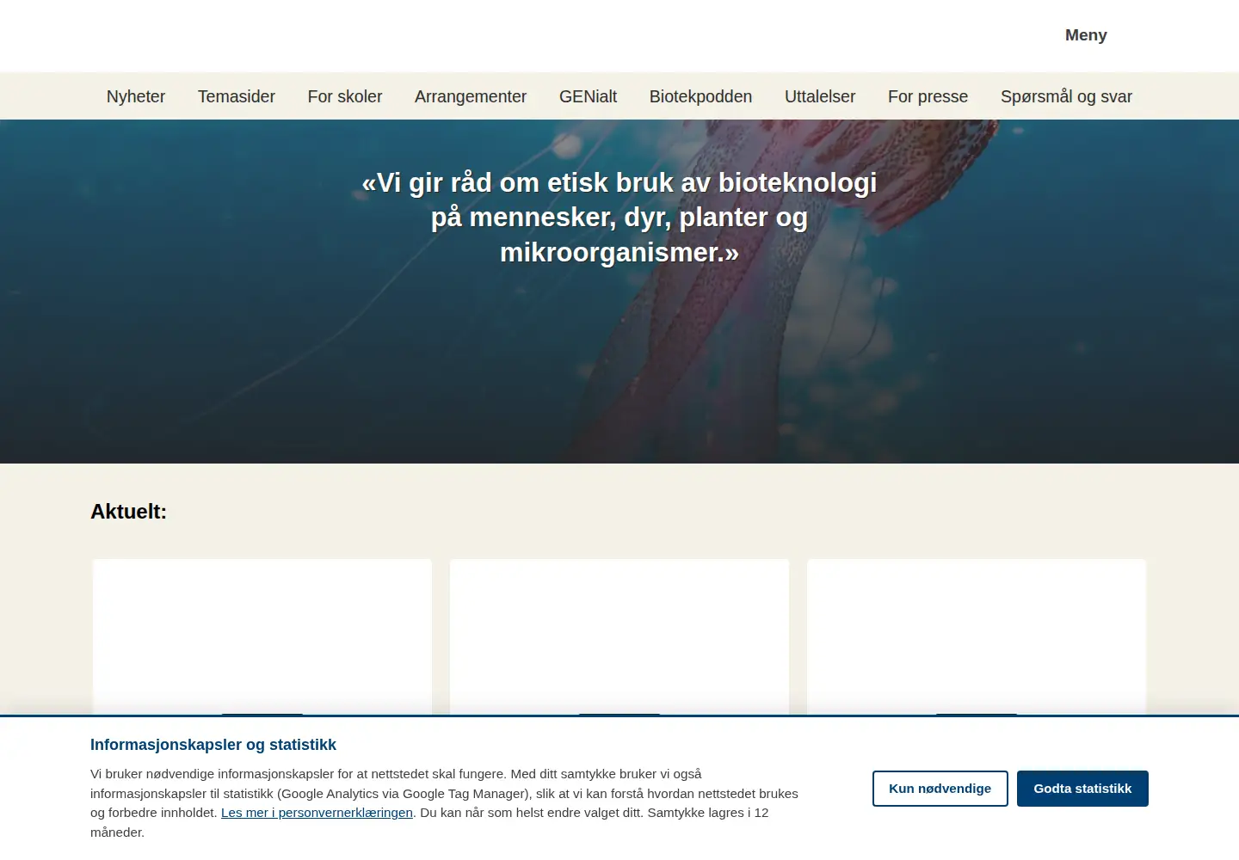Click Kun nødvendige cookie button

(940, 789)
